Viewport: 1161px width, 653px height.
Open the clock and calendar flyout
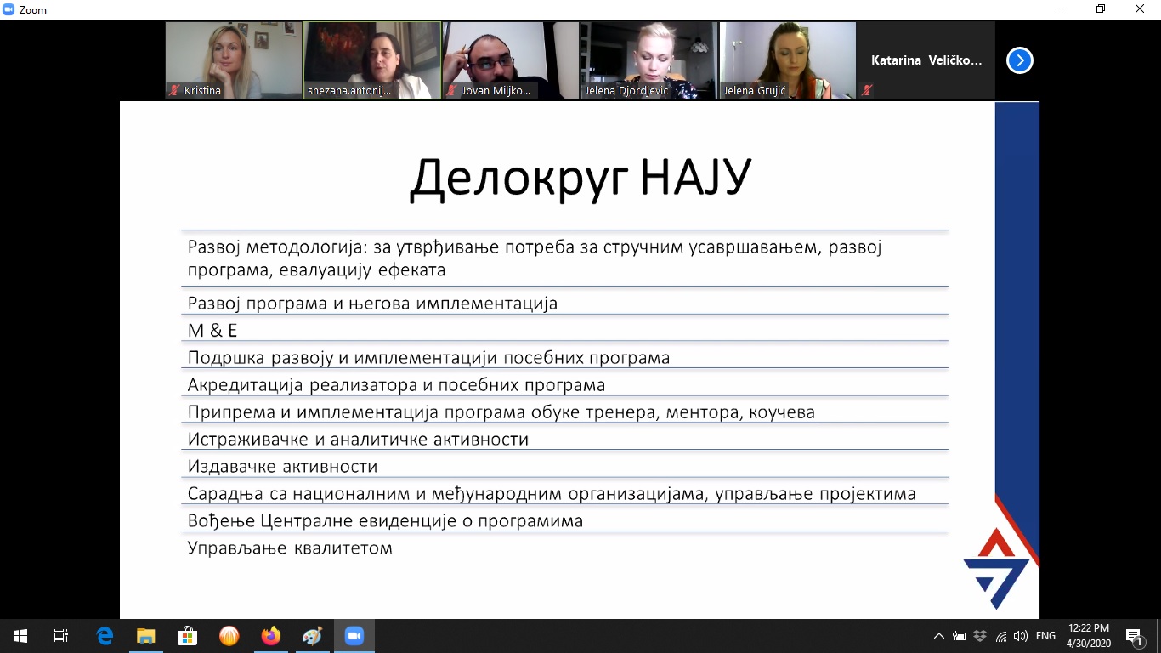click(x=1087, y=636)
